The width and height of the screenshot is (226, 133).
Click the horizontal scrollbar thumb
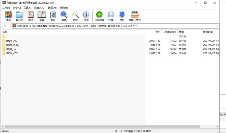point(102,127)
